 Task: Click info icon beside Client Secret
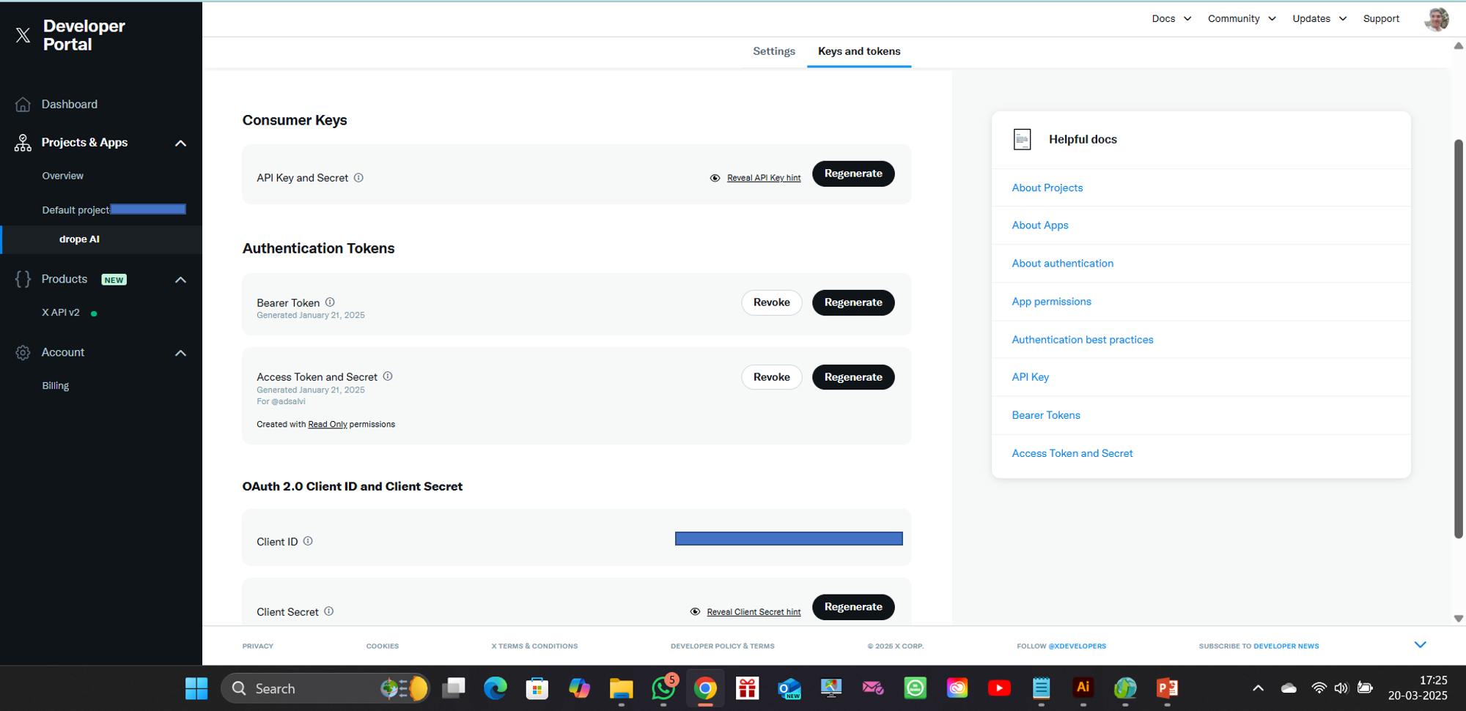329,611
